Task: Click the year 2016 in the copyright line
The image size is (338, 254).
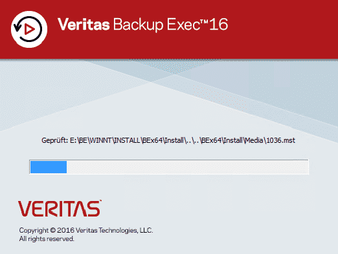Action: 65,230
